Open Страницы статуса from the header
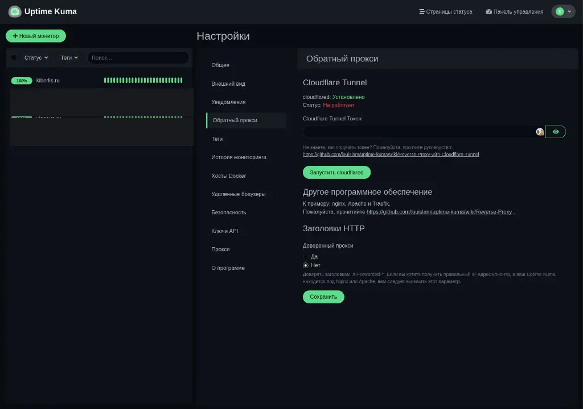The height and width of the screenshot is (409, 583). tap(445, 11)
